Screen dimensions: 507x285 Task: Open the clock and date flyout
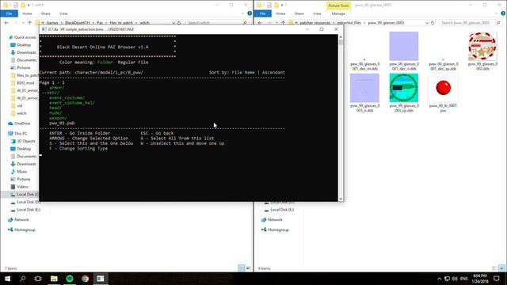coord(480,279)
